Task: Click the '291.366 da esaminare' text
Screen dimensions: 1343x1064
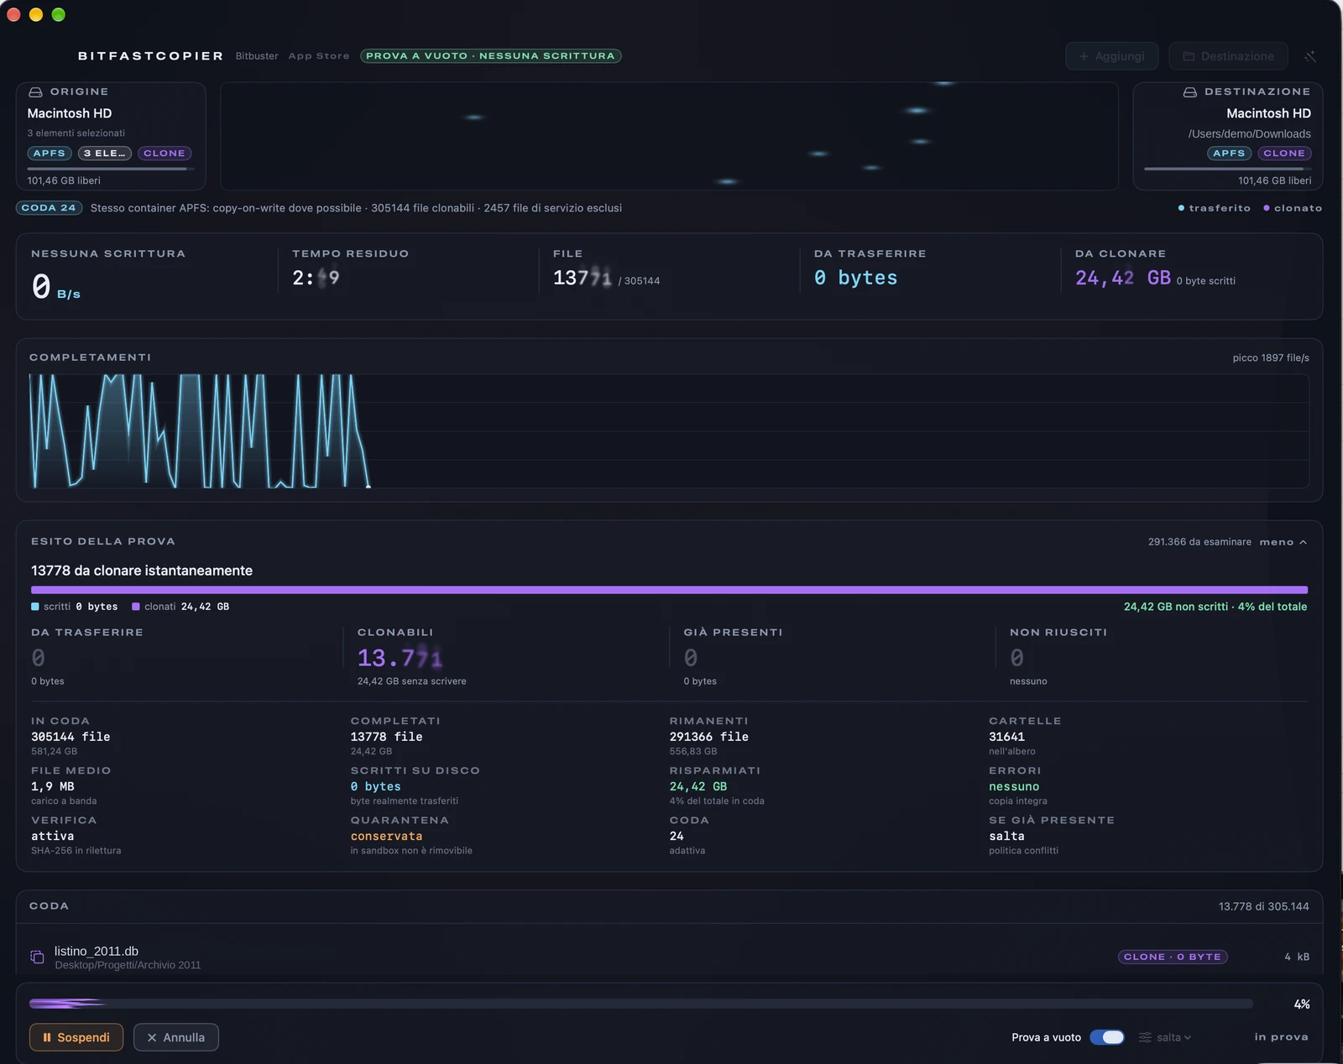Action: coord(1199,542)
